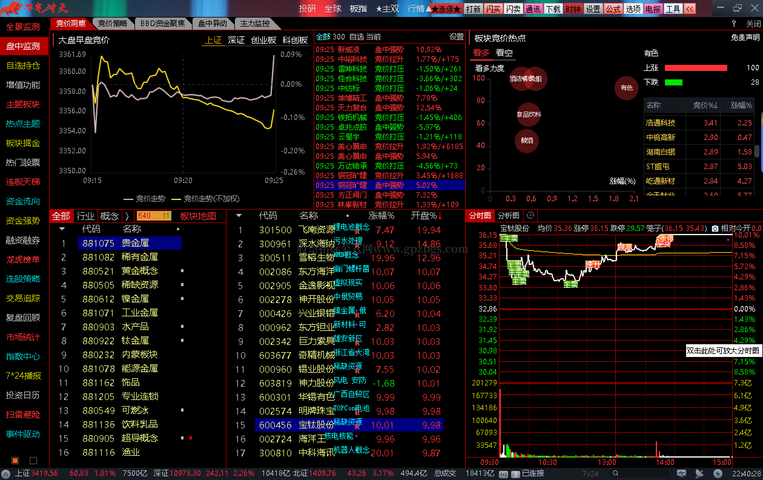
Task: Open the 竞价策略 tab
Action: point(113,23)
